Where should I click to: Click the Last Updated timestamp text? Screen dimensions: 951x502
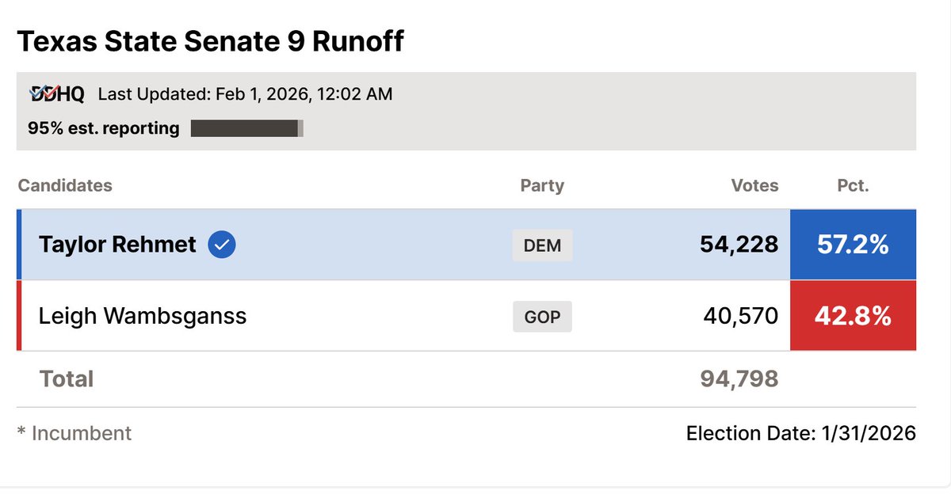click(245, 94)
